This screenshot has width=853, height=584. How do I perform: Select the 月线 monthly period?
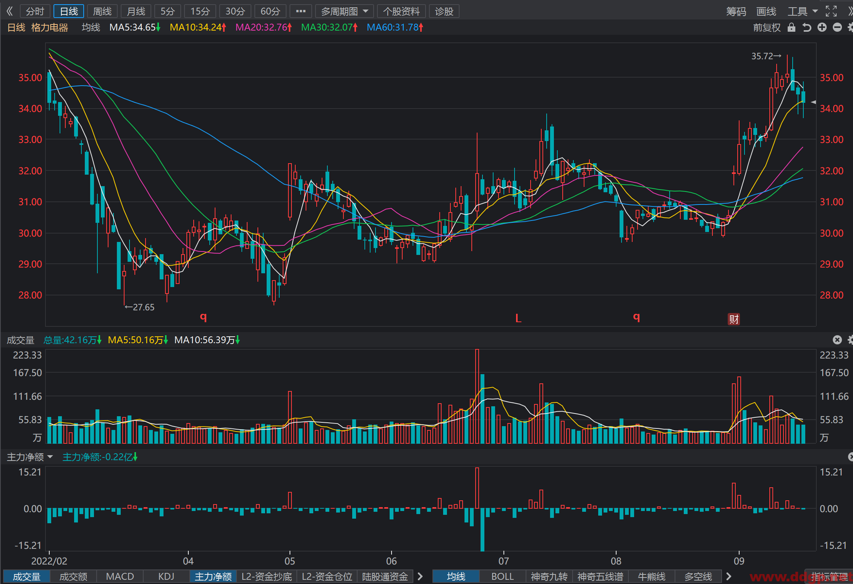pos(136,11)
